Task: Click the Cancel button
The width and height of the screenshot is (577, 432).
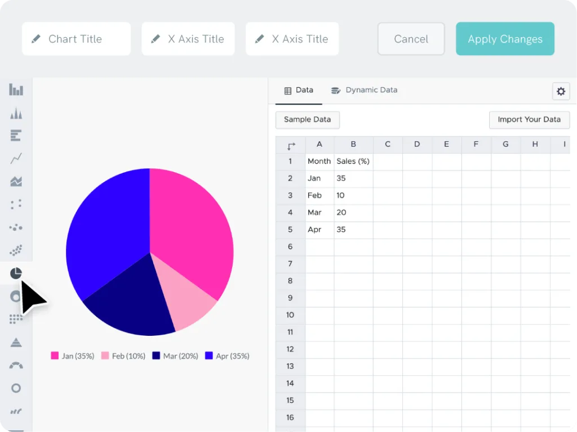Action: pos(411,39)
